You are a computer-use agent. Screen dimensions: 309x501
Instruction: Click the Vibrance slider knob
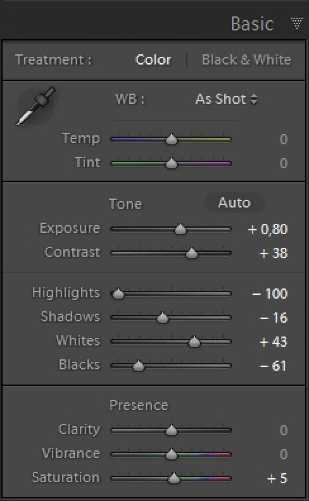[171, 455]
